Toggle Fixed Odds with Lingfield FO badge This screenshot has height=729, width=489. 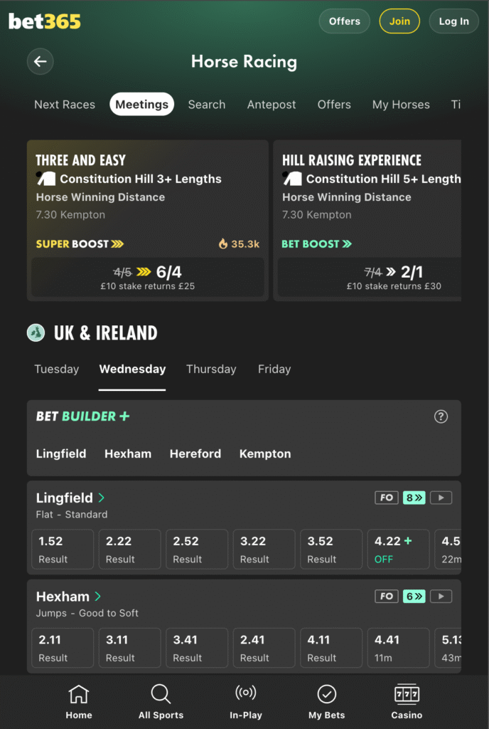[387, 498]
